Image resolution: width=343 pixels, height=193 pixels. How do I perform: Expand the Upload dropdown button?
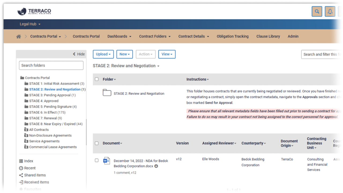coord(103,54)
